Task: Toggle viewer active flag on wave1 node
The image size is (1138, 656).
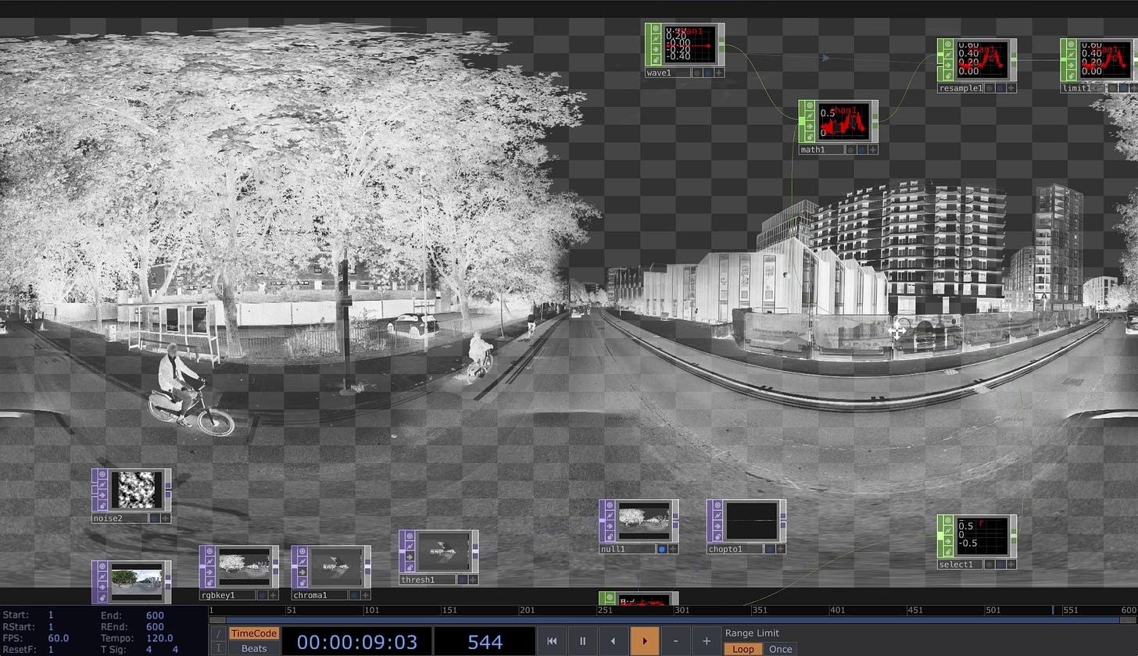Action: tap(656, 29)
